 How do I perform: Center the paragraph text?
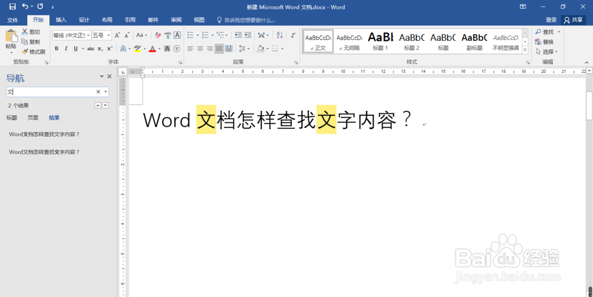tap(200, 49)
